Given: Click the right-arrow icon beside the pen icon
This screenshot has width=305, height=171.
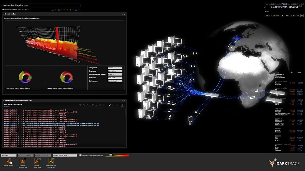Looking at the screenshot, I should (x=113, y=105).
